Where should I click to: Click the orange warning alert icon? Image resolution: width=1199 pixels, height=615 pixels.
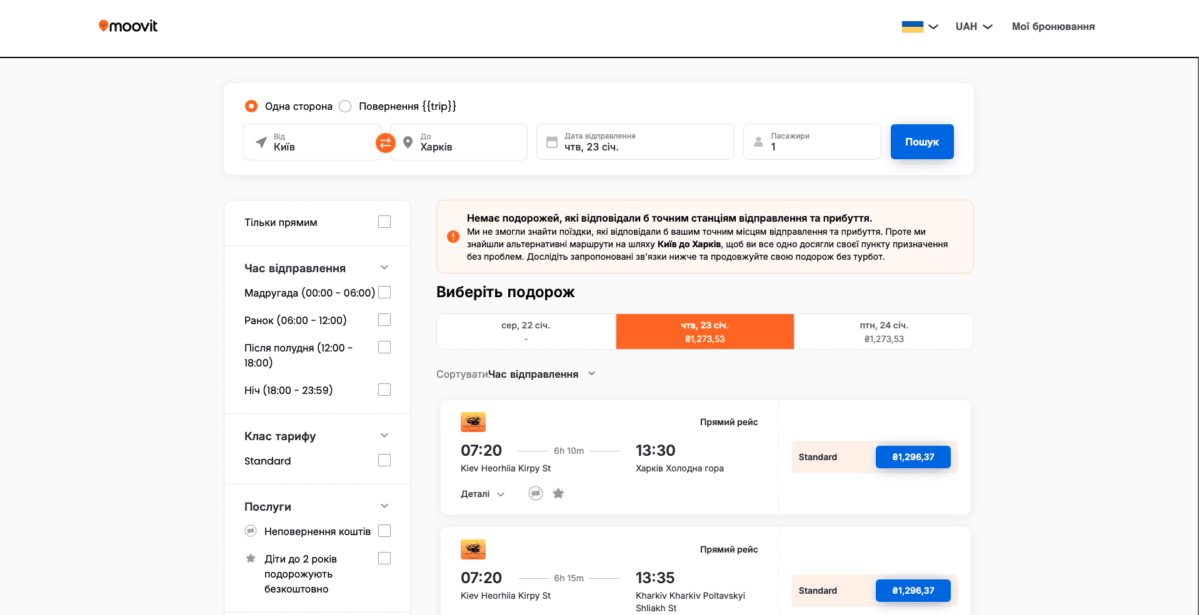(x=453, y=237)
